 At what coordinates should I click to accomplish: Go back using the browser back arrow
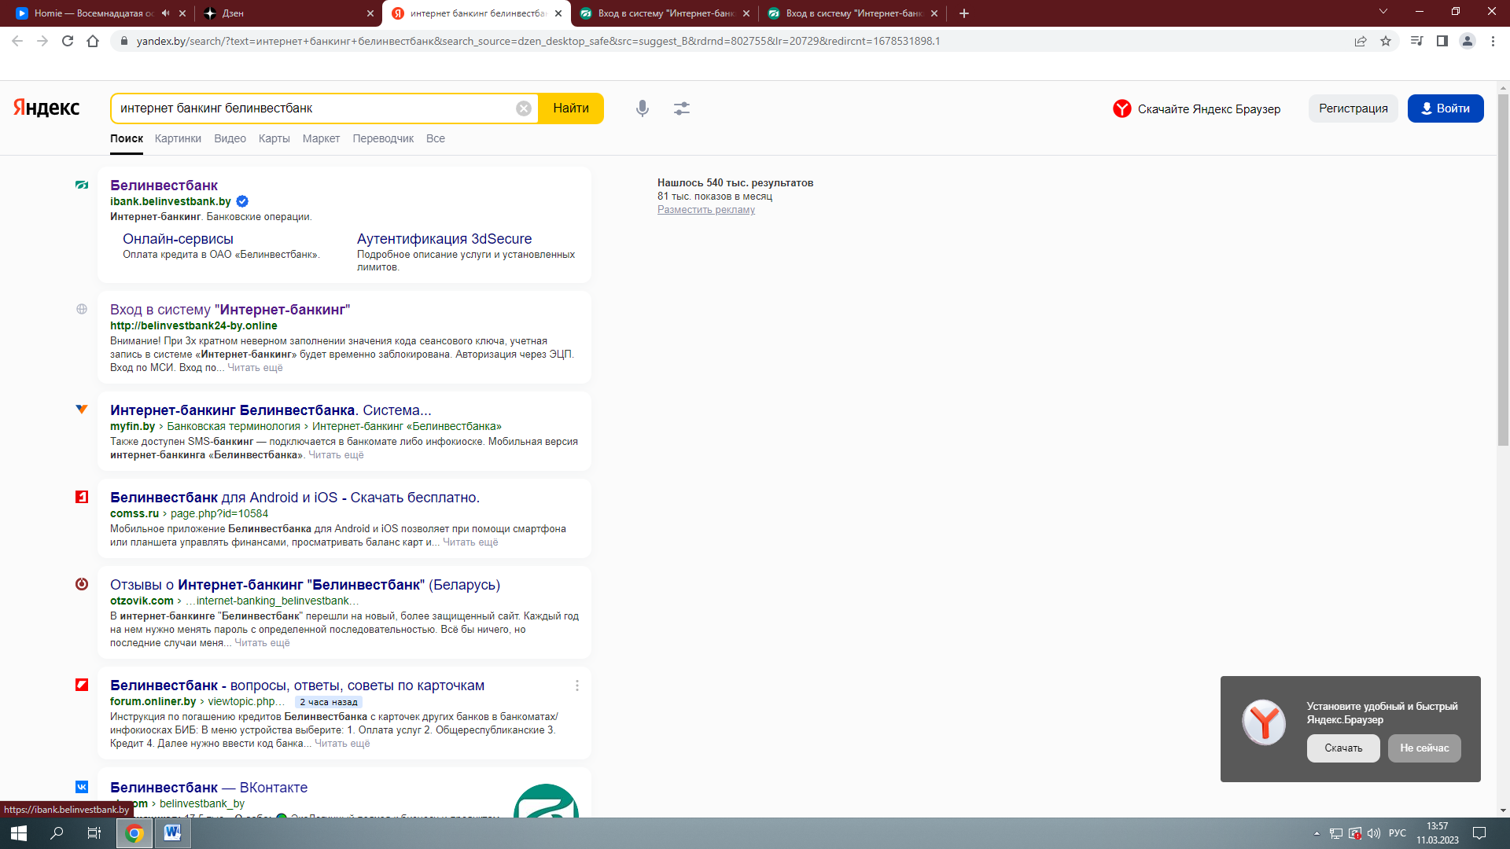point(17,41)
